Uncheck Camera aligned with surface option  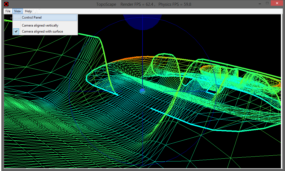click(x=45, y=31)
